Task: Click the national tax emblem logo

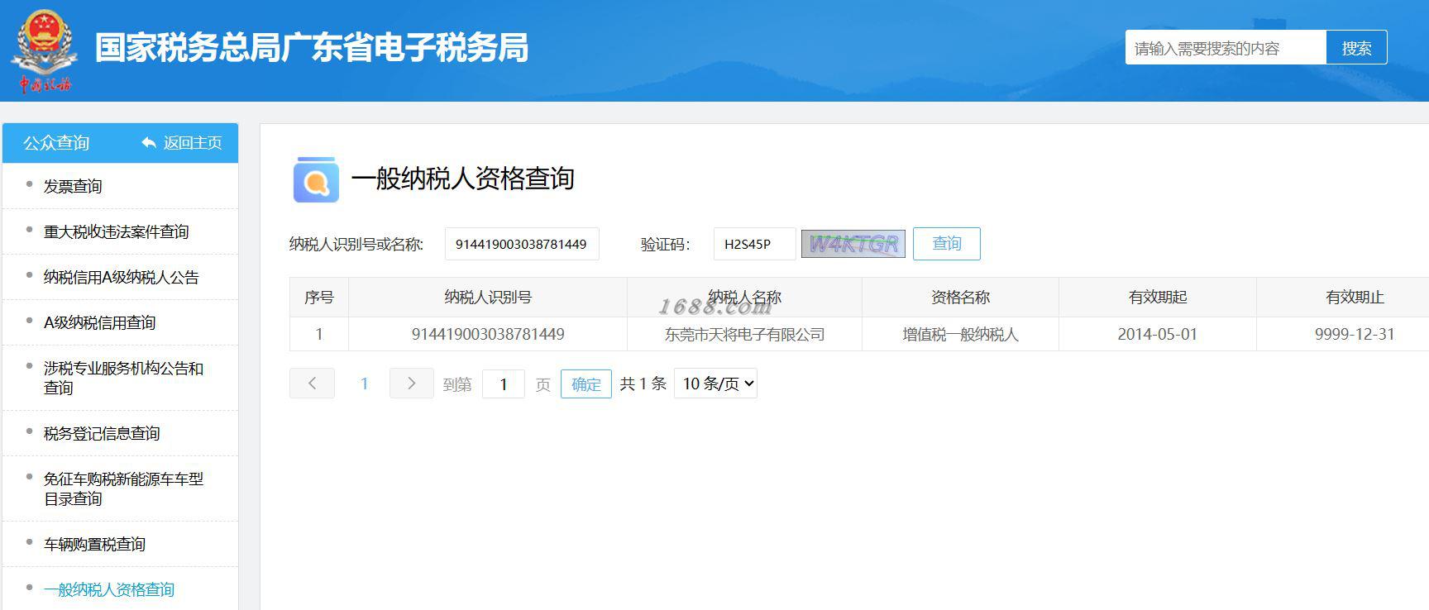Action: point(45,49)
